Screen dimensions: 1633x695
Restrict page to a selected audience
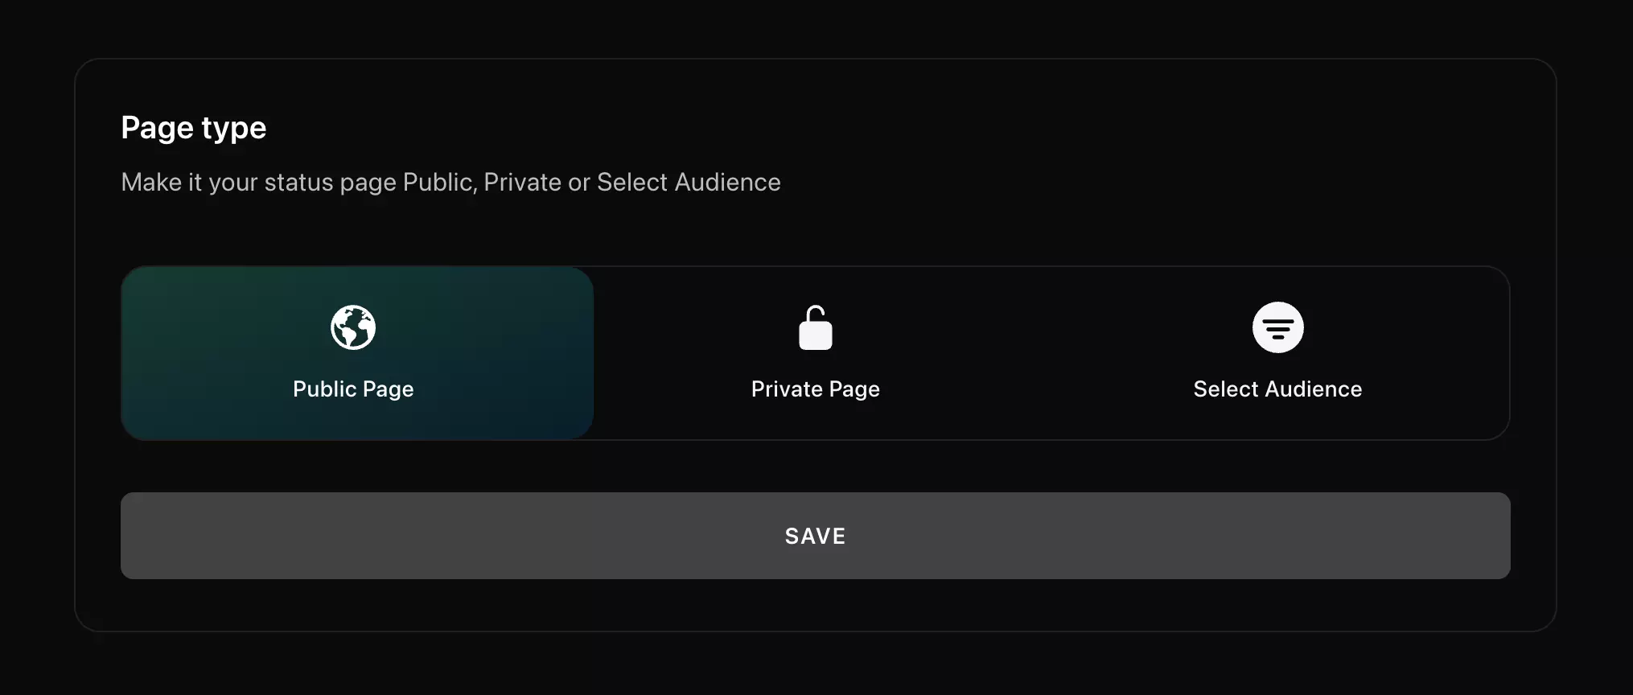click(x=1277, y=353)
